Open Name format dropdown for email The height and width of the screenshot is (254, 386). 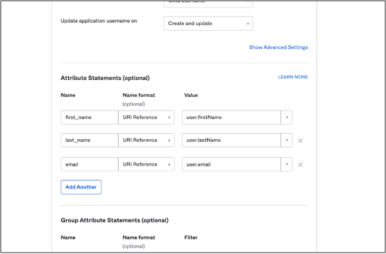146,164
